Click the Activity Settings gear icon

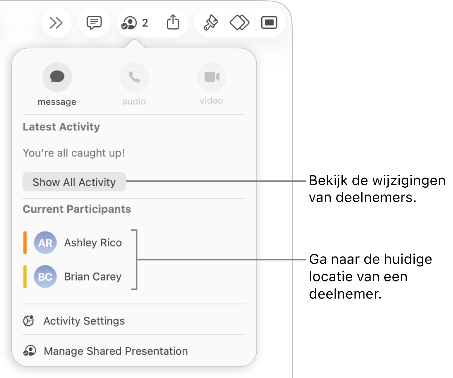click(28, 321)
